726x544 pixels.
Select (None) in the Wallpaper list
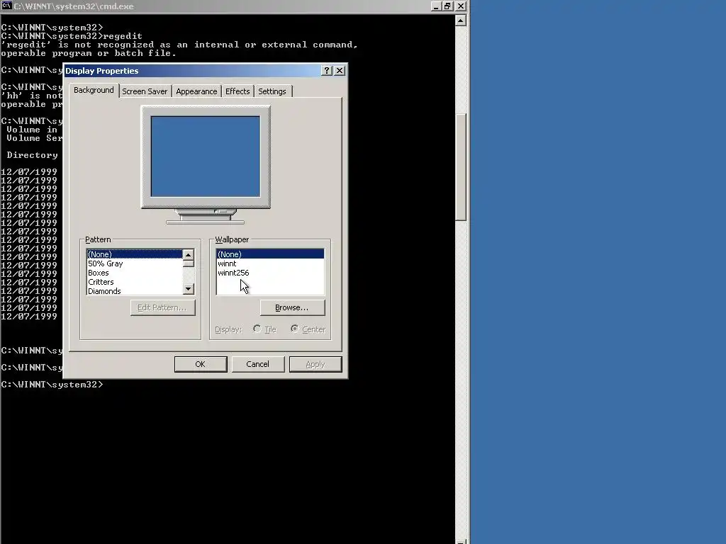point(270,254)
